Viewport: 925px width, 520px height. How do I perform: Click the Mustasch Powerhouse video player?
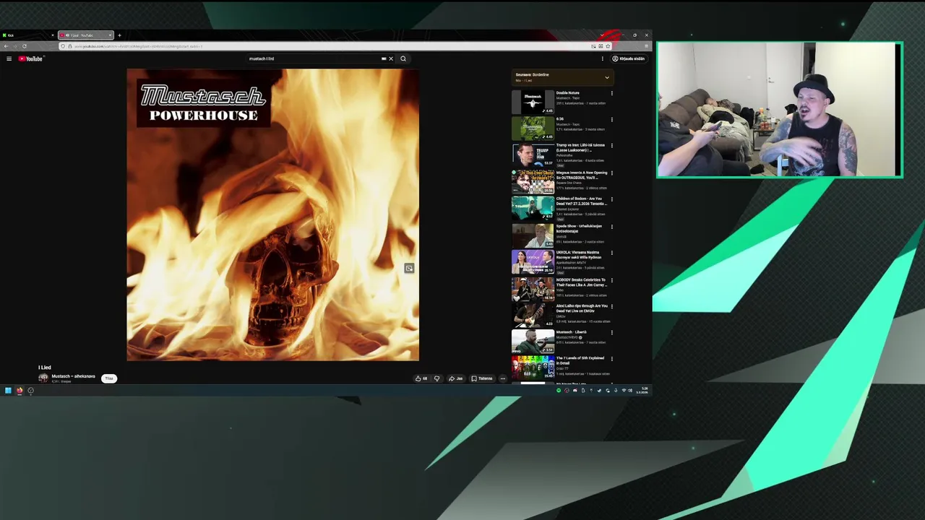pyautogui.click(x=272, y=214)
